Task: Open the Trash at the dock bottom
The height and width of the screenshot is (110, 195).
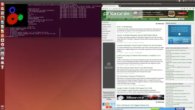Action: click(2, 107)
